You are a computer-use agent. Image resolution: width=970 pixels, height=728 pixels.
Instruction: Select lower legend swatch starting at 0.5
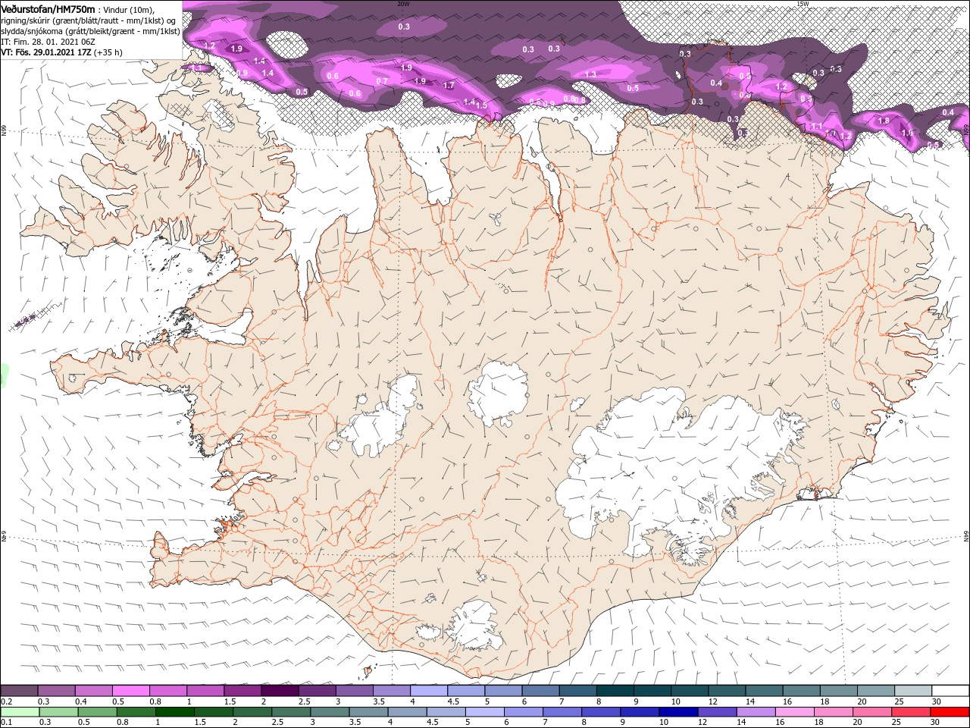[x=97, y=712]
